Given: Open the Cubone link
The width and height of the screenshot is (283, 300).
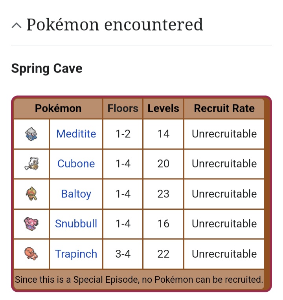Looking at the screenshot, I should (x=76, y=164).
